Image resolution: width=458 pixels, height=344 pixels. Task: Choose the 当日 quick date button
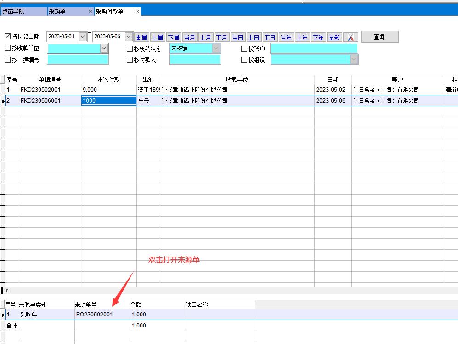pos(237,38)
